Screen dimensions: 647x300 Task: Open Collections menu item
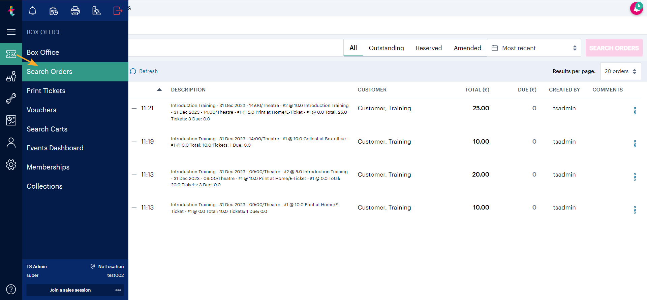click(x=75, y=186)
